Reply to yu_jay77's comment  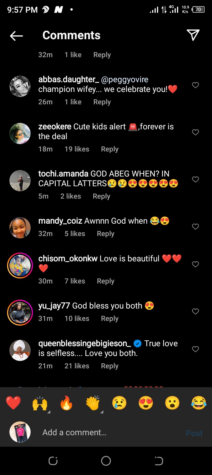(110, 319)
